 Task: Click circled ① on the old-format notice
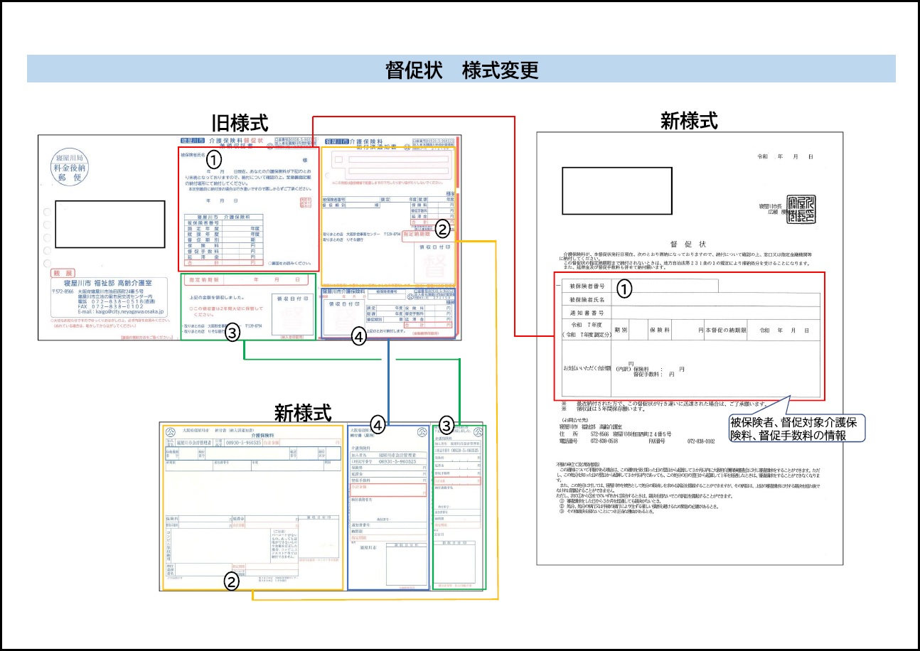(x=210, y=162)
